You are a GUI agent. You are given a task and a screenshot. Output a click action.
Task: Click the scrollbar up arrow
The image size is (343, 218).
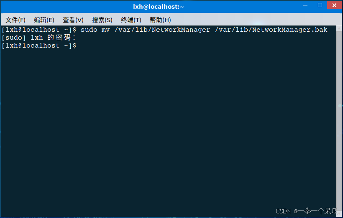tap(339, 28)
